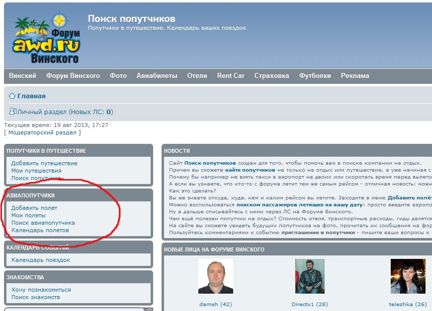Click the Главная breadcrumb link
The height and width of the screenshot is (311, 432).
[x=31, y=96]
